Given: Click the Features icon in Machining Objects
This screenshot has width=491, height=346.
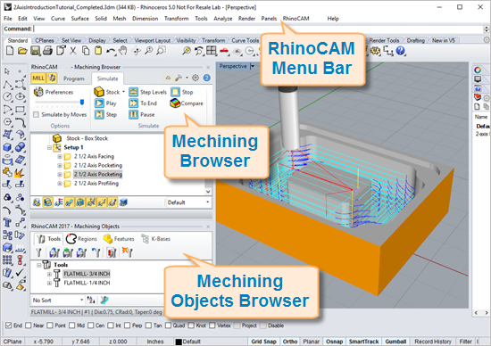Looking at the screenshot, I should pyautogui.click(x=108, y=239).
